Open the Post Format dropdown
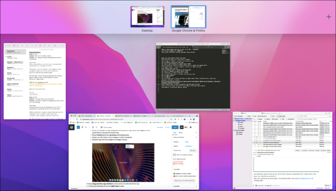The width and height of the screenshot is (336, 191). [193, 151]
